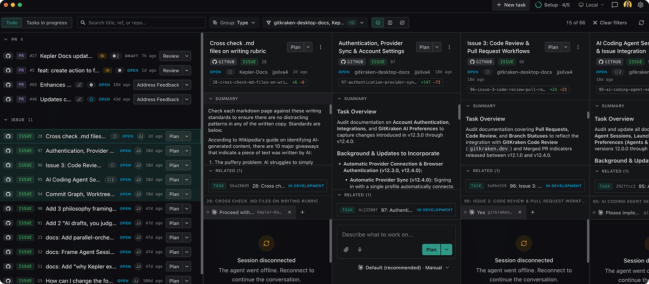Image resolution: width=649 pixels, height=284 pixels.
Task: Select the Todo filter toggle
Action: (x=12, y=23)
